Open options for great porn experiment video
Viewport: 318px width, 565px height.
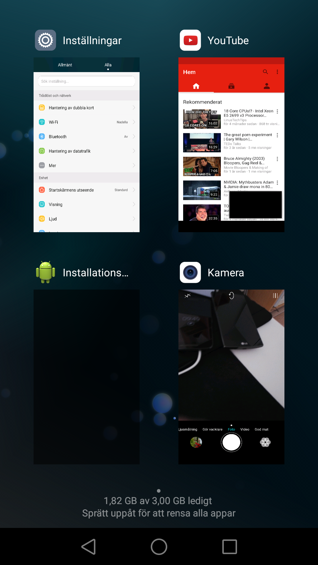(x=277, y=135)
